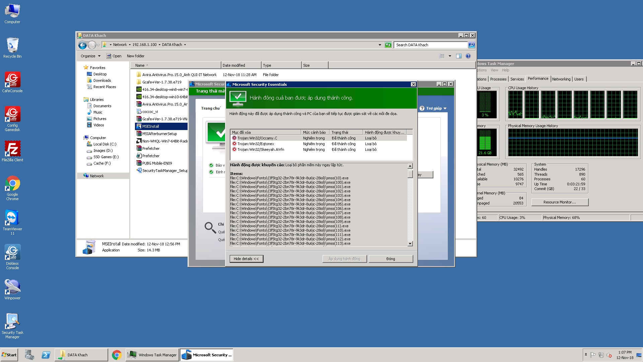The height and width of the screenshot is (362, 643).
Task: Switch to the Networking tab
Action: point(561,79)
